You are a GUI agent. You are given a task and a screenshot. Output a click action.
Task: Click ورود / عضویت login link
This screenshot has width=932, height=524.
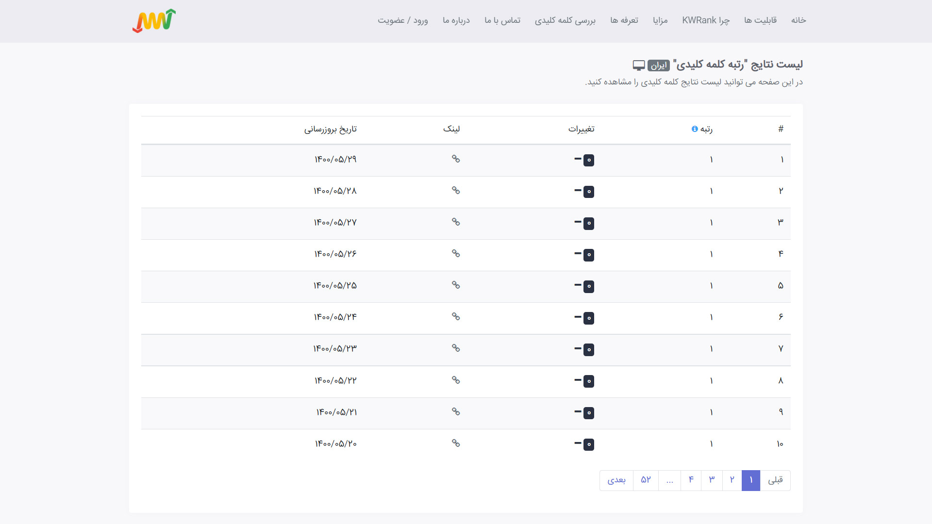tap(403, 20)
